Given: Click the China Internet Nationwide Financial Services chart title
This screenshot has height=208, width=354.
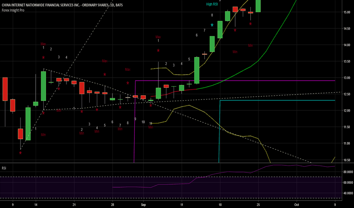Looking at the screenshot, I should [62, 5].
